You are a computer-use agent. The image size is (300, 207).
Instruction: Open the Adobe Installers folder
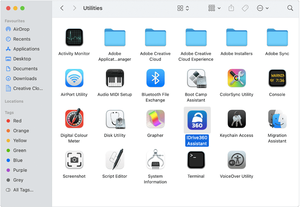point(237,37)
